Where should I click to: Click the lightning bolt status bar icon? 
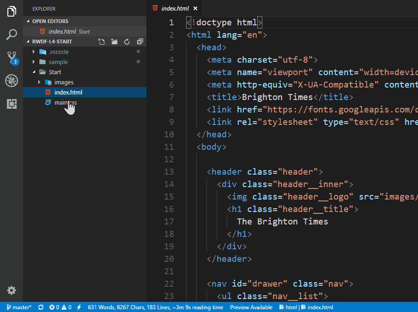coord(79,307)
